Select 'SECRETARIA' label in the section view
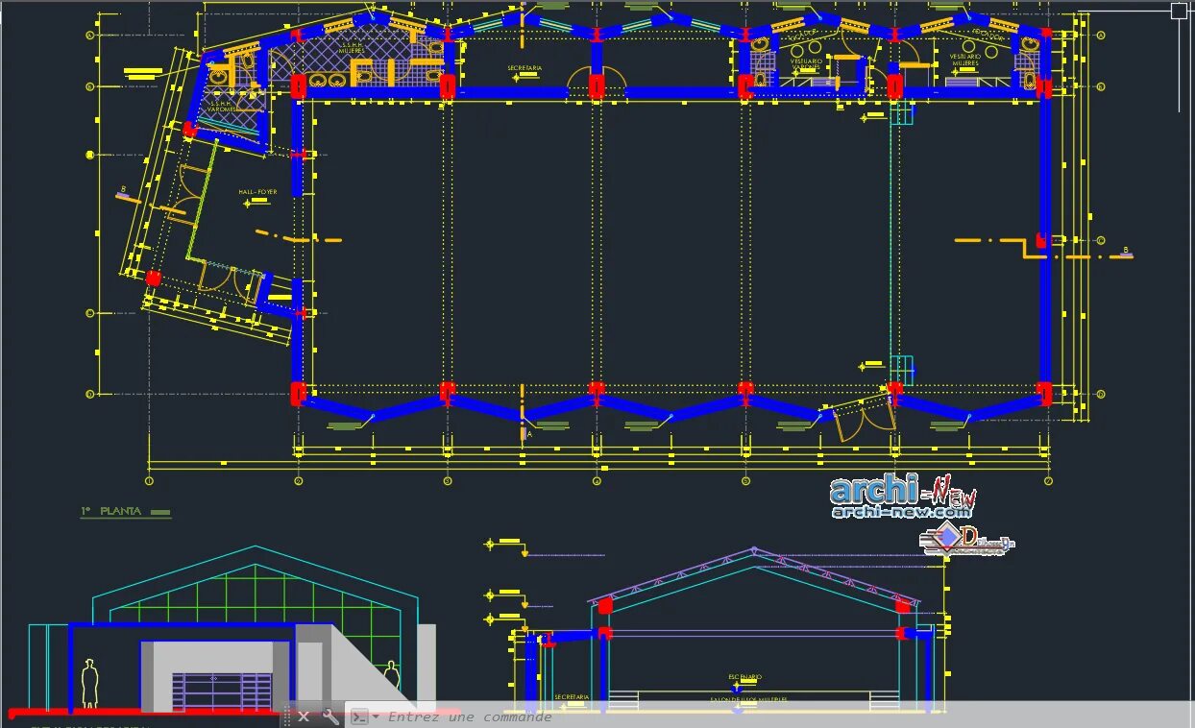Viewport: 1195px width, 728px height. 572,696
